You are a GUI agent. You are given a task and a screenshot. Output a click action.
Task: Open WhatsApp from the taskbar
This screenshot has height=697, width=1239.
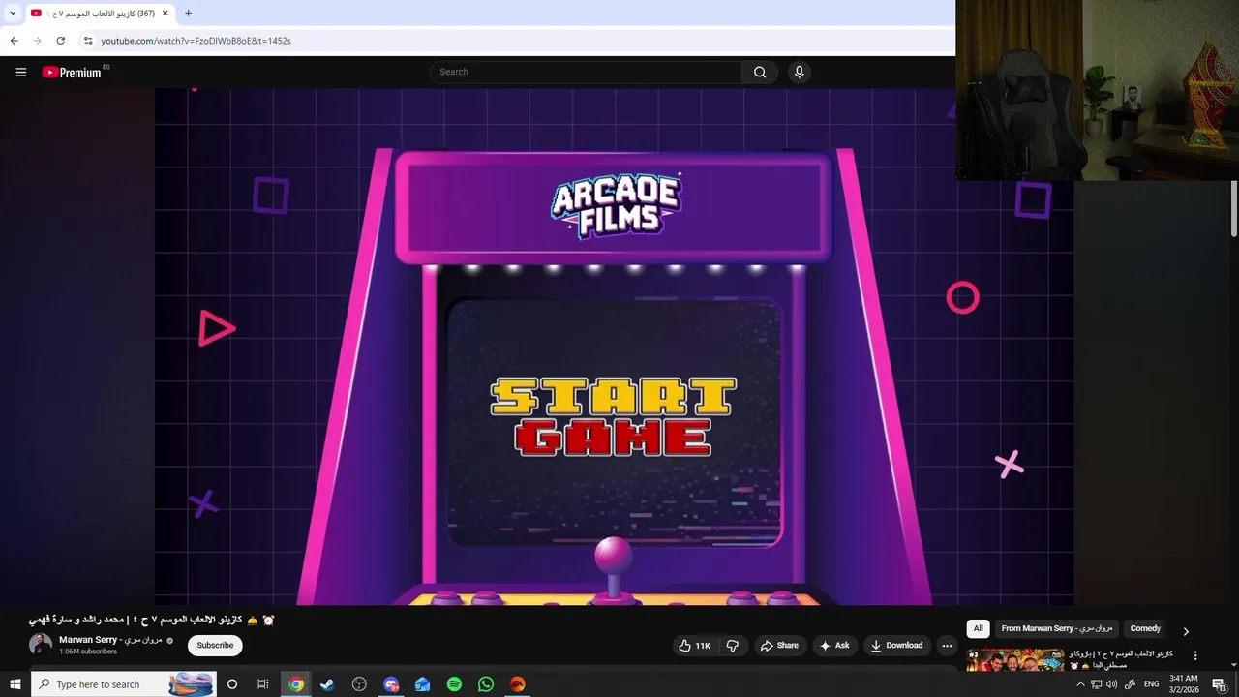[486, 684]
